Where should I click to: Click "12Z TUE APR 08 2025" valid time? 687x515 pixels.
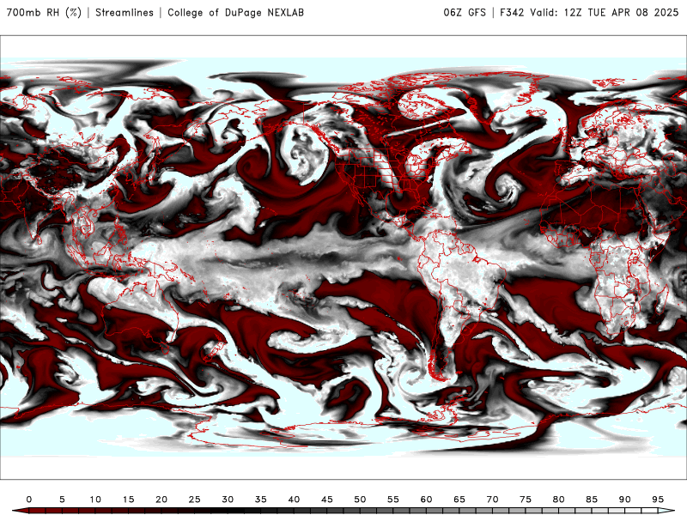pos(621,12)
